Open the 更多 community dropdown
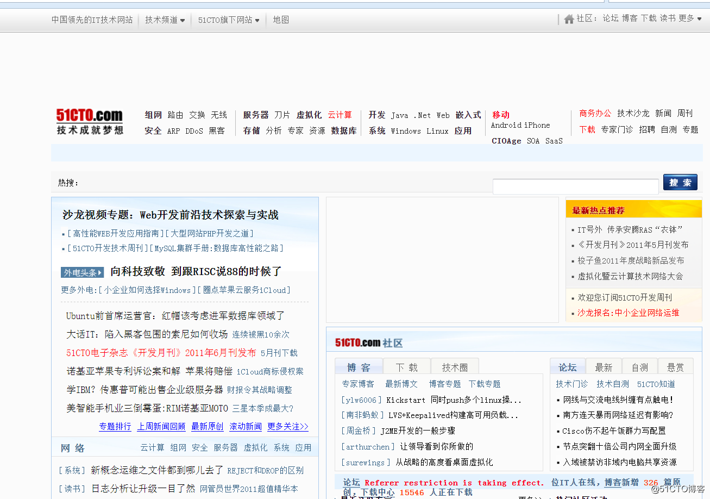This screenshot has width=710, height=499. pyautogui.click(x=690, y=18)
